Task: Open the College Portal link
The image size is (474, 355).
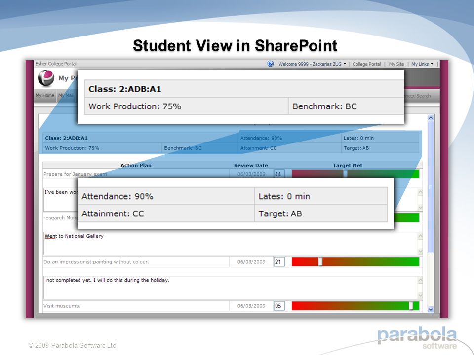Action: coord(366,64)
